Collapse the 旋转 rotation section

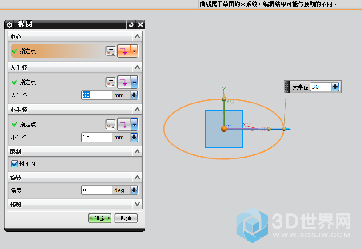(137, 177)
